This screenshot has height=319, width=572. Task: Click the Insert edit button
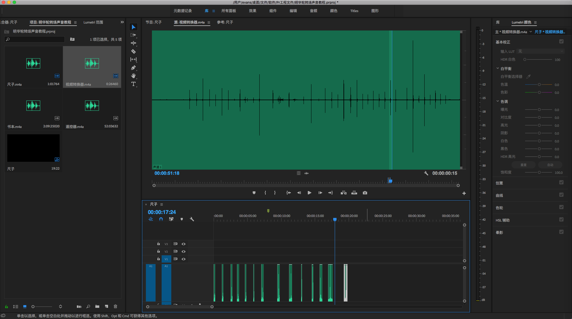pos(344,193)
